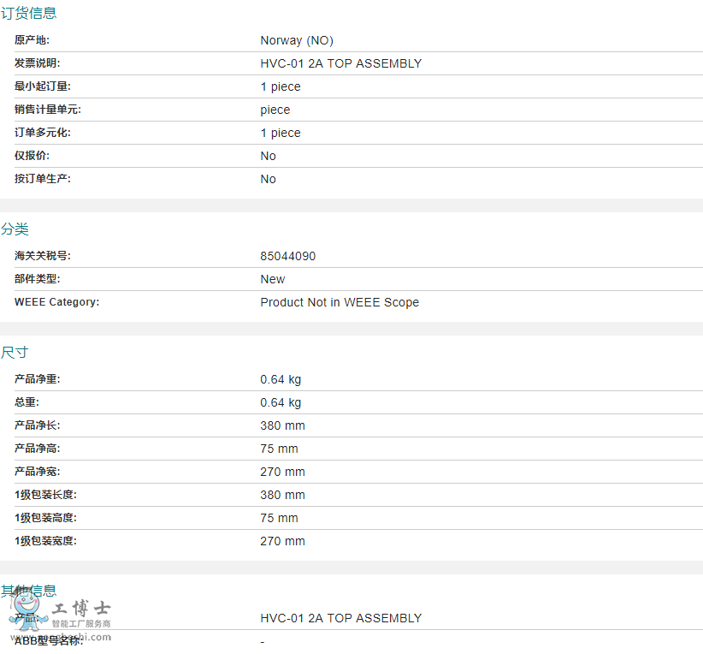Viewport: 703px width, 654px height.
Task: Select the 部件类型 value New
Action: coord(273,279)
